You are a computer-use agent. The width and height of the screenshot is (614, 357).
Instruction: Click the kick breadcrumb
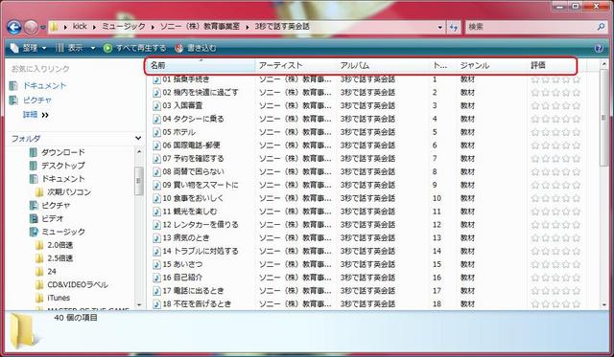click(80, 26)
